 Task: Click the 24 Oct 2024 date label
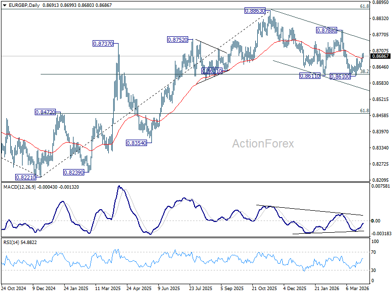pyautogui.click(x=14, y=288)
